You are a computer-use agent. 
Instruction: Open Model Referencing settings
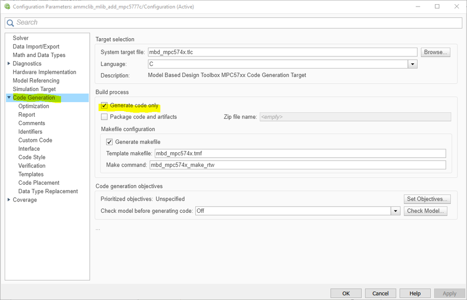(x=36, y=81)
